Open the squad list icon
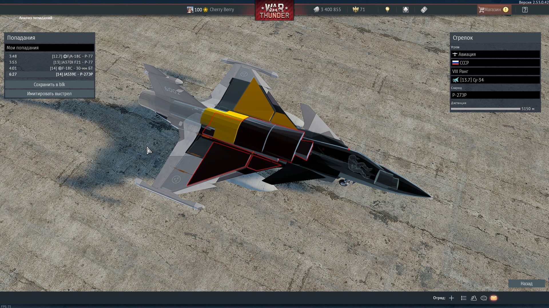 click(x=464, y=298)
